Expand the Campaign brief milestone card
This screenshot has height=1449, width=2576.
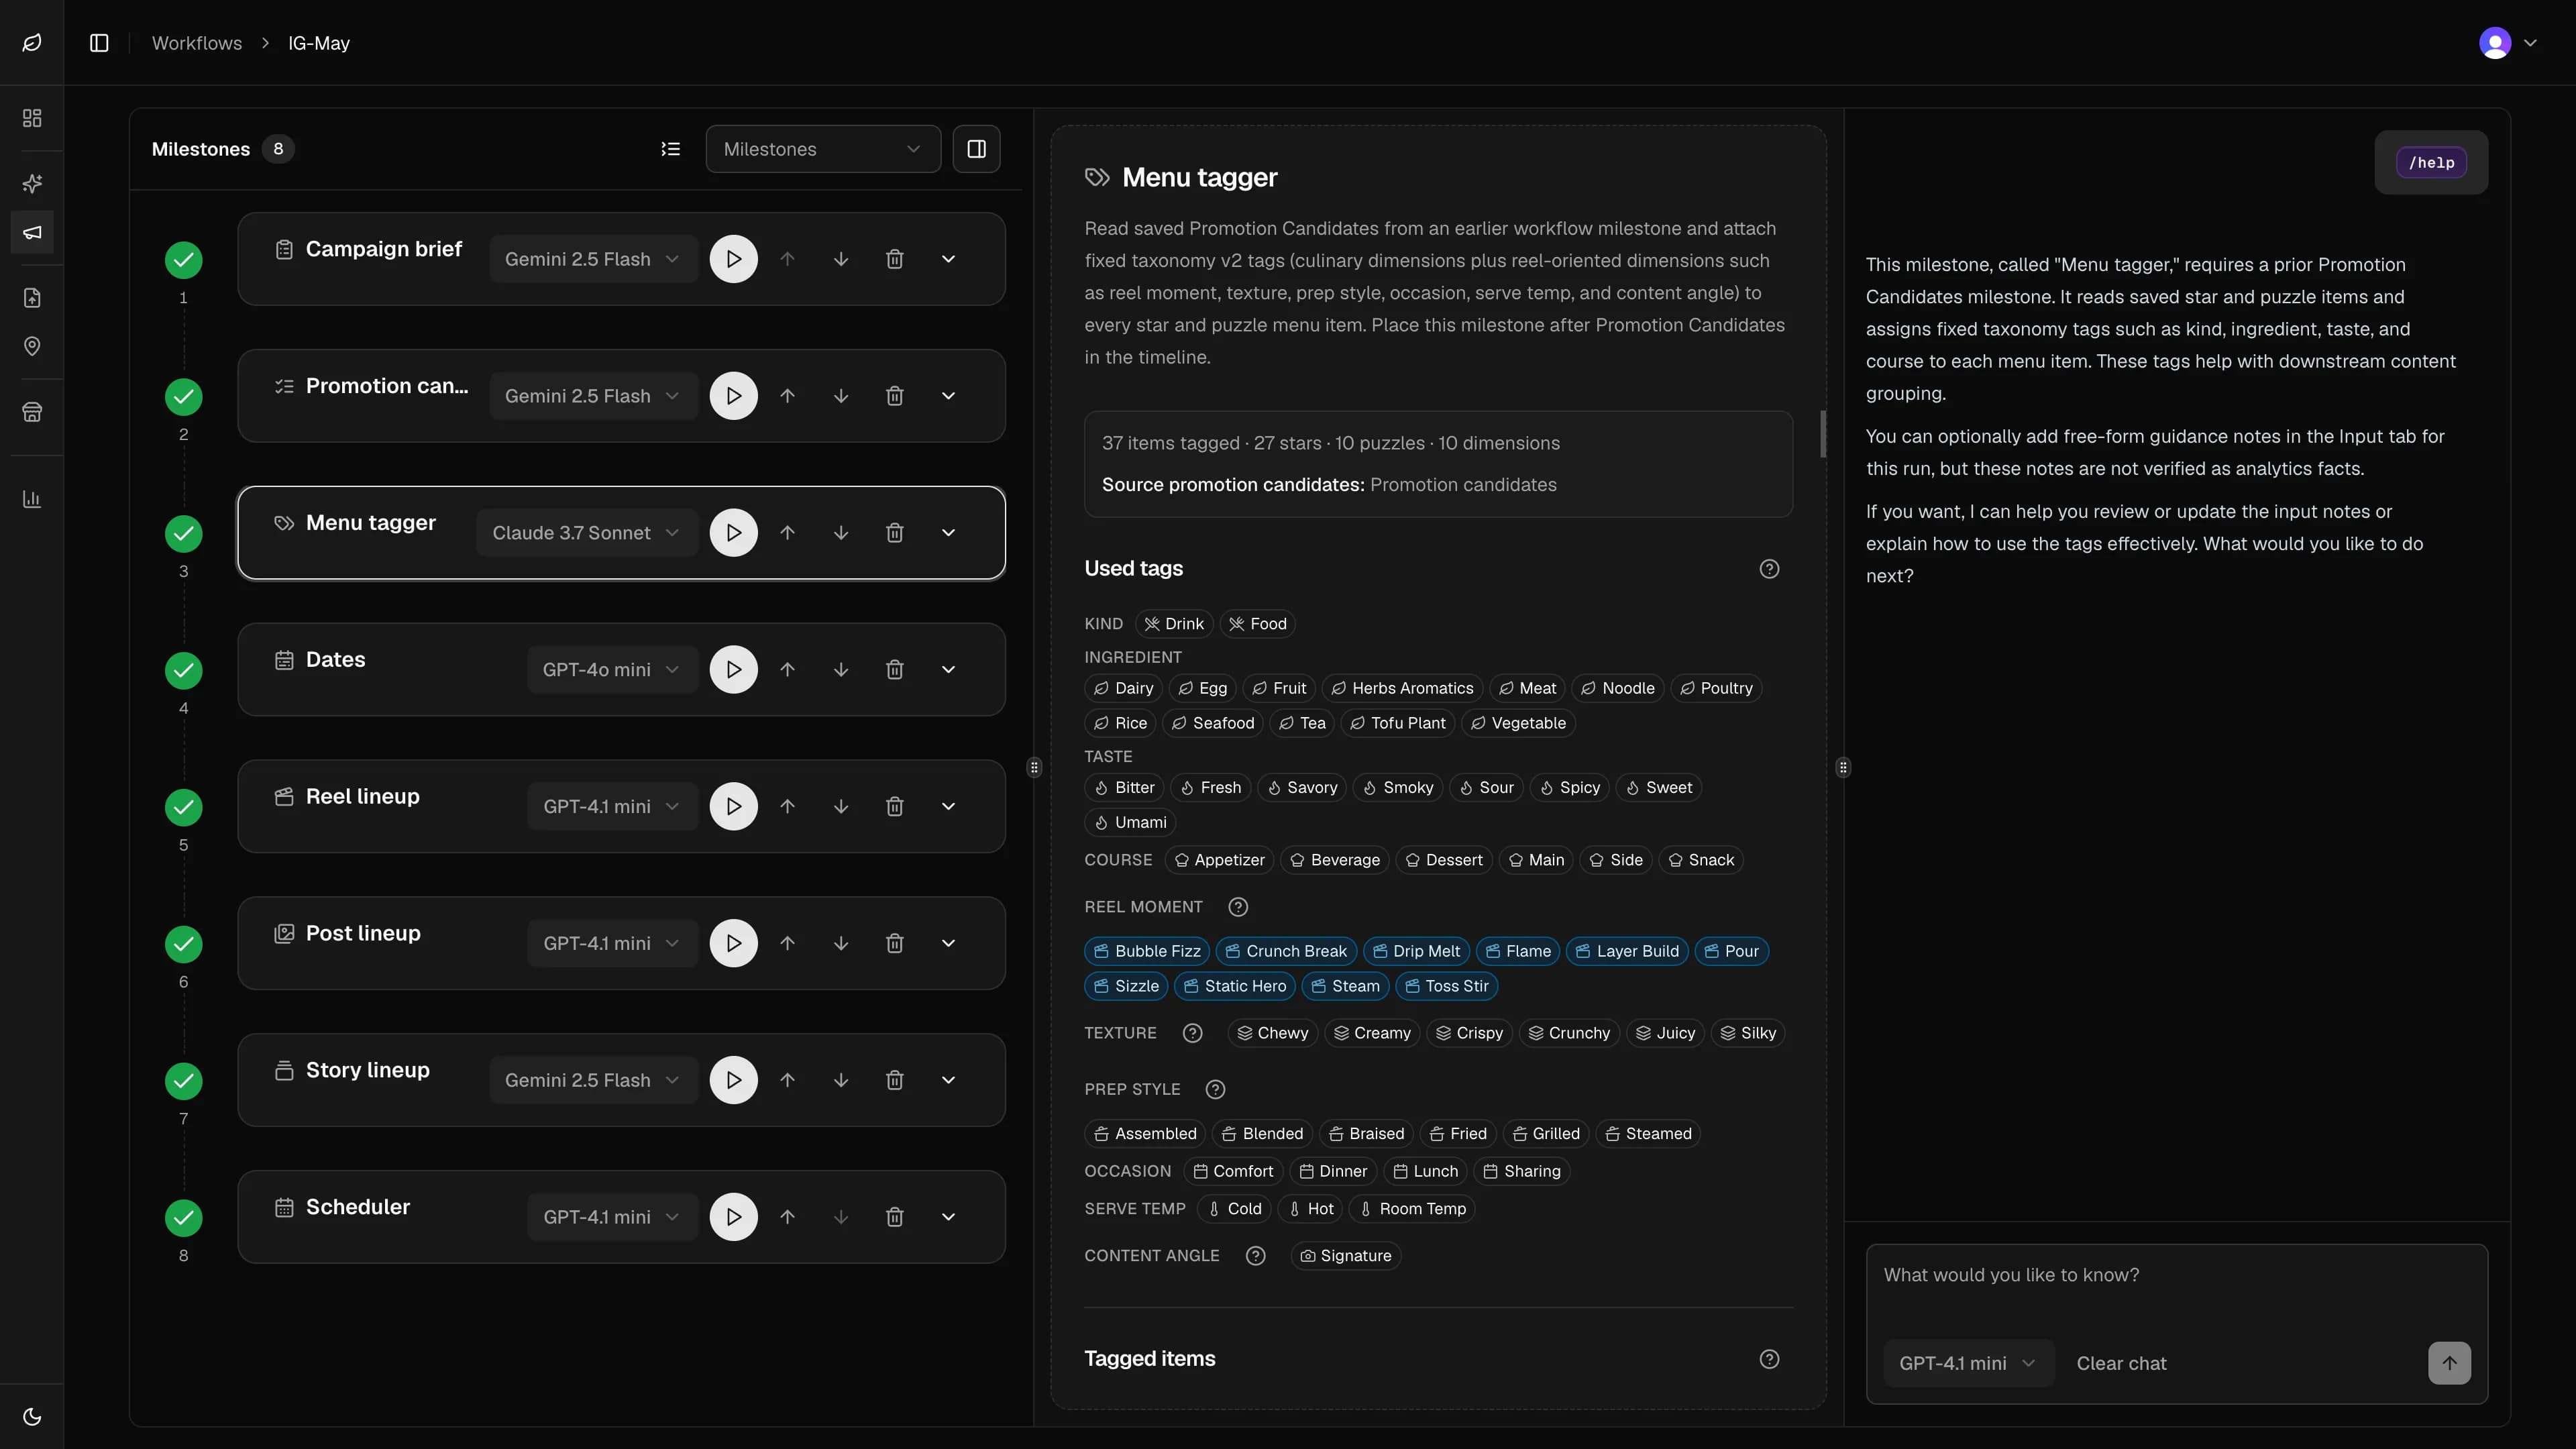pos(949,259)
